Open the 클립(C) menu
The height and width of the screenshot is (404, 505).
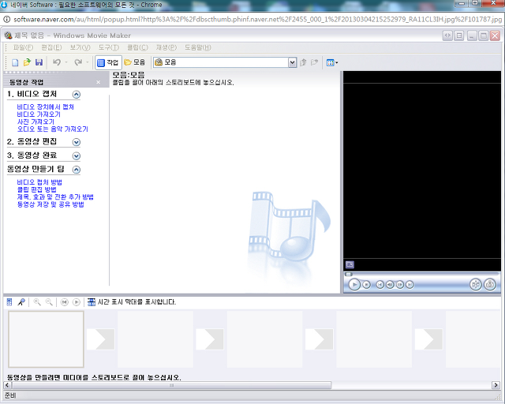[137, 47]
